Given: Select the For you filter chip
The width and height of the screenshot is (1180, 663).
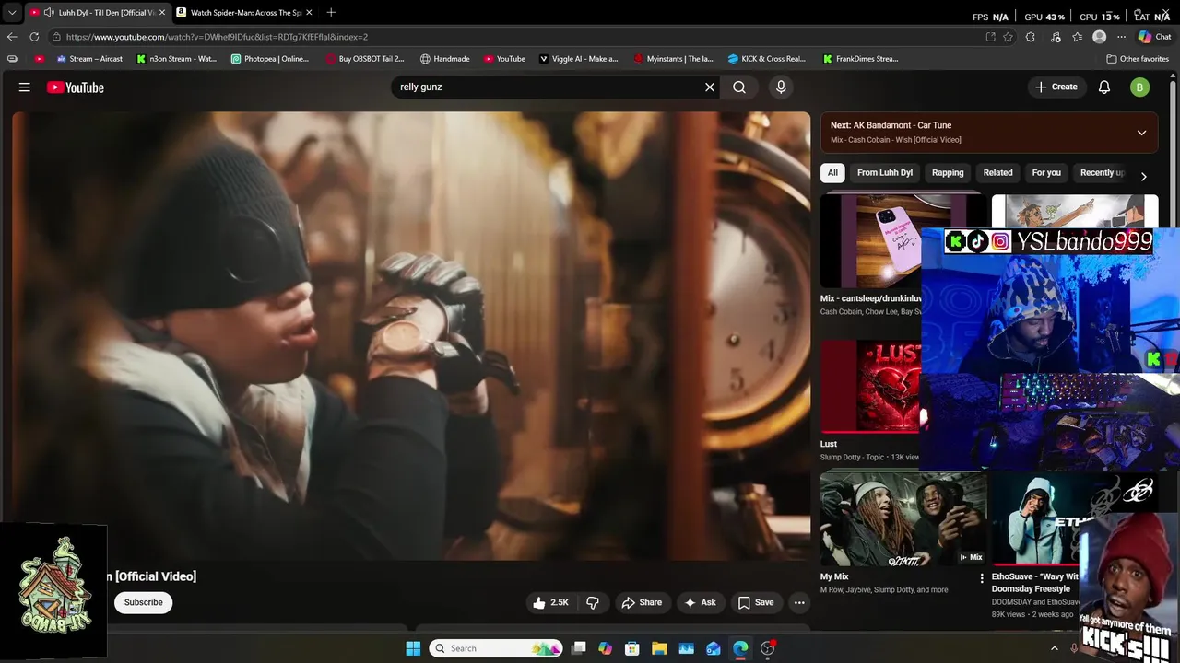Looking at the screenshot, I should tap(1046, 172).
